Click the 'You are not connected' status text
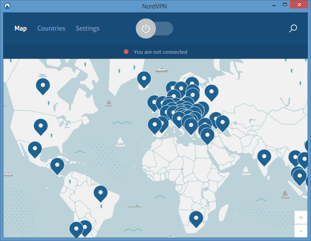 (x=160, y=52)
